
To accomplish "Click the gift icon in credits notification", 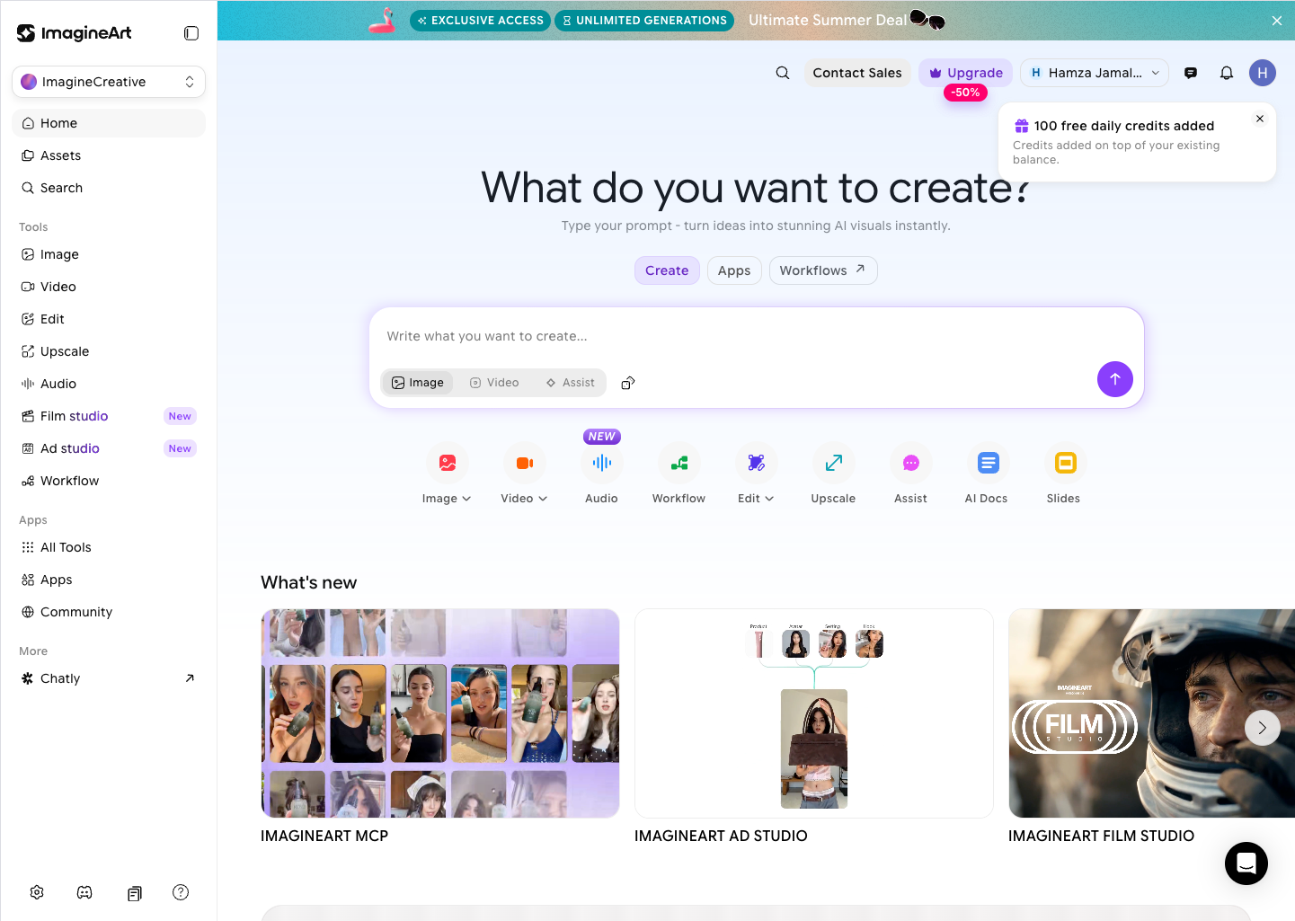I will (x=1022, y=126).
